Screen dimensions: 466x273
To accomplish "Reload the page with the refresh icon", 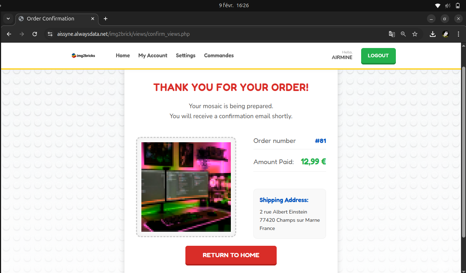I will coord(35,34).
